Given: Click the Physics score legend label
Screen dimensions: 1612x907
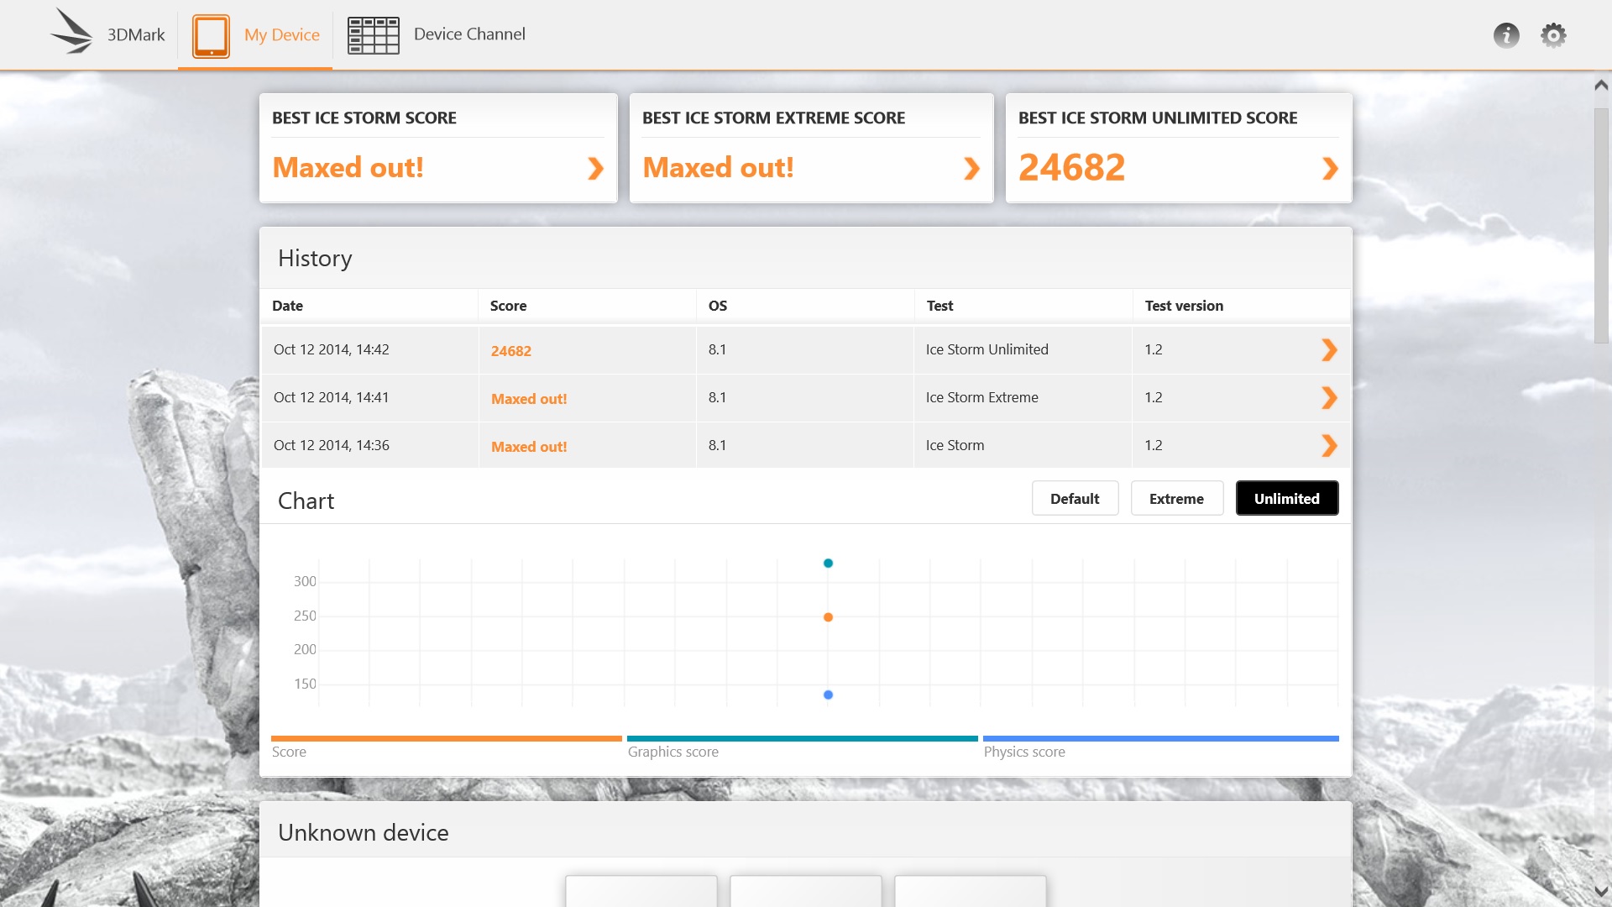Looking at the screenshot, I should (x=1024, y=752).
